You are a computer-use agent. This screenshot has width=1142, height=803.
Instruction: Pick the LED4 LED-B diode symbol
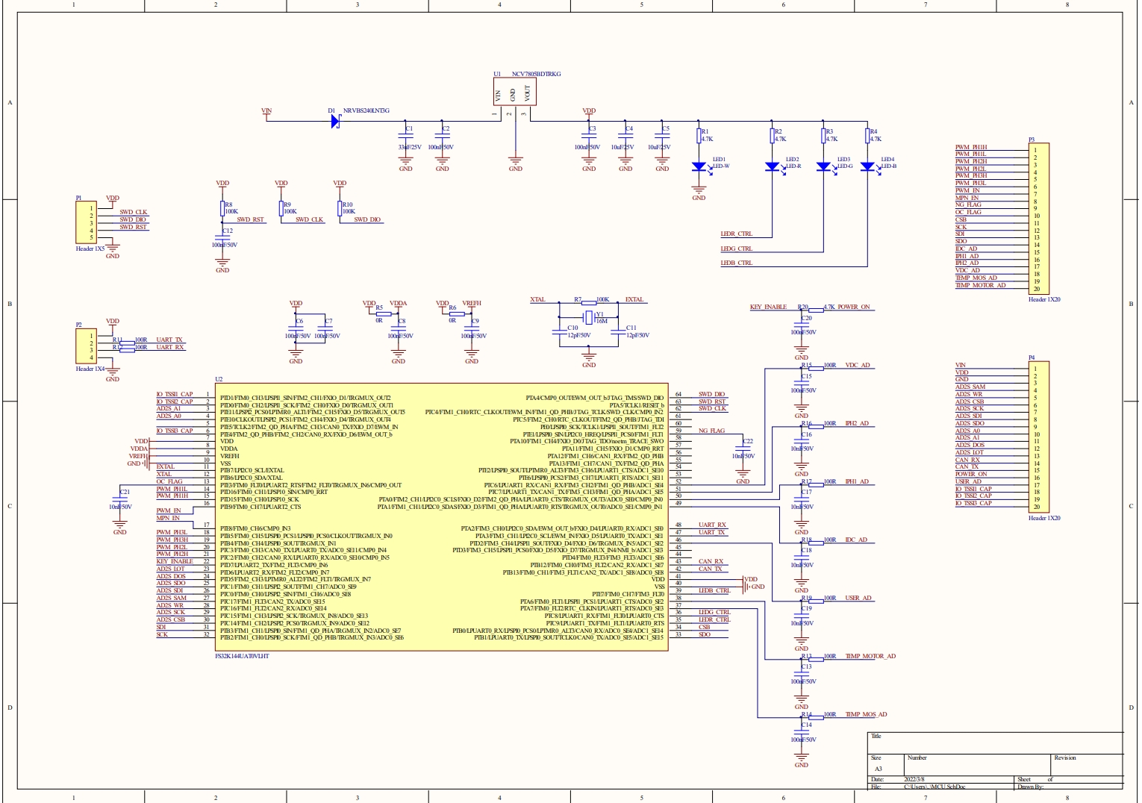(867, 167)
